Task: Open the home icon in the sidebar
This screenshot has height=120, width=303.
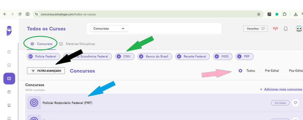Action: pos(9,52)
